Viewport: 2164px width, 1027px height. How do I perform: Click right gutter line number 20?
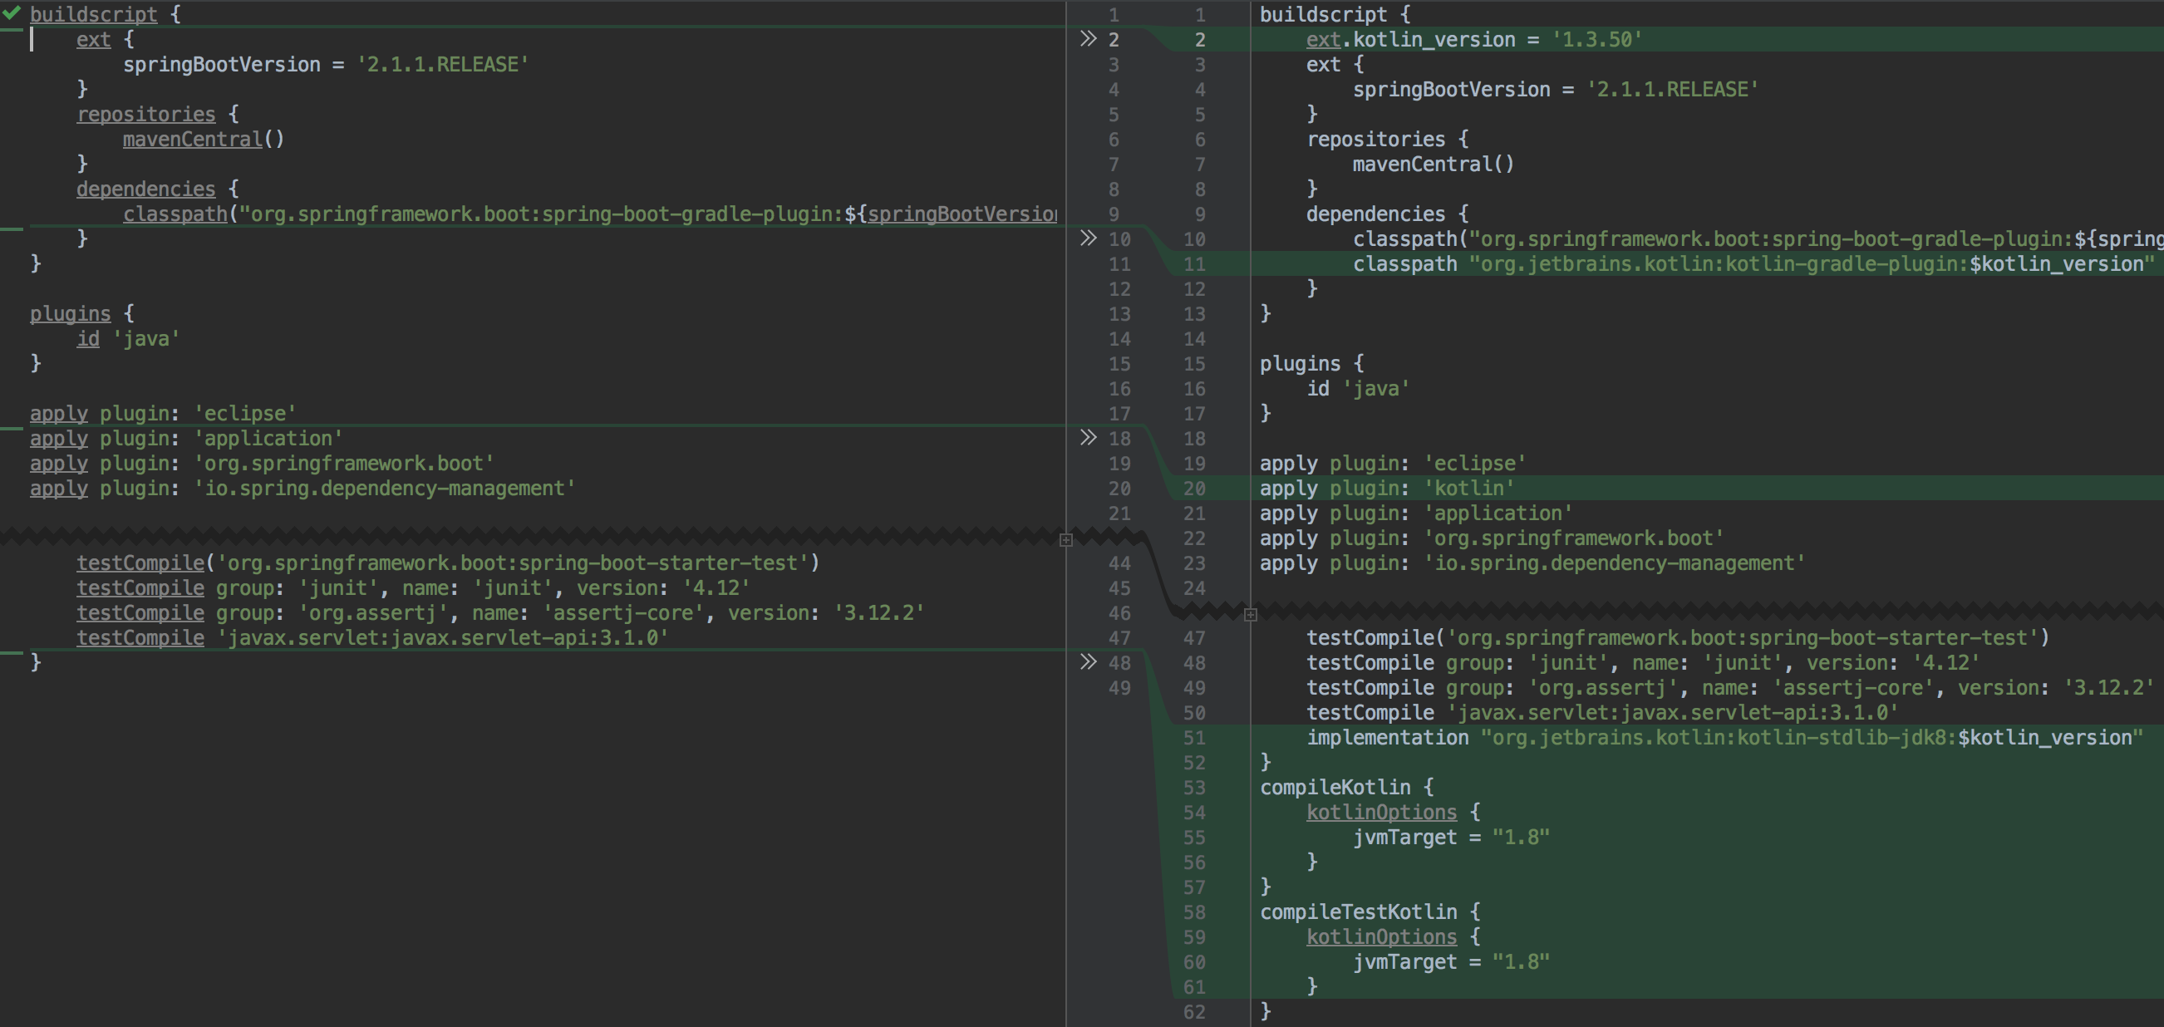click(1193, 488)
